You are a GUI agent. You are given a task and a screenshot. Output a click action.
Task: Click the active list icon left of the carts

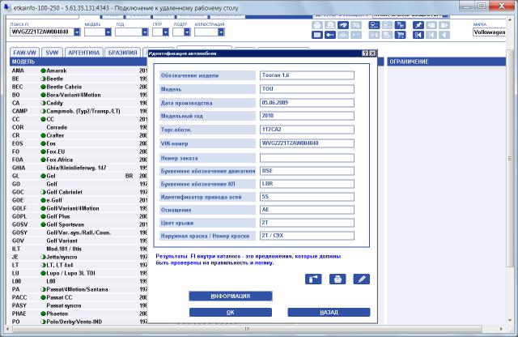tap(374, 25)
